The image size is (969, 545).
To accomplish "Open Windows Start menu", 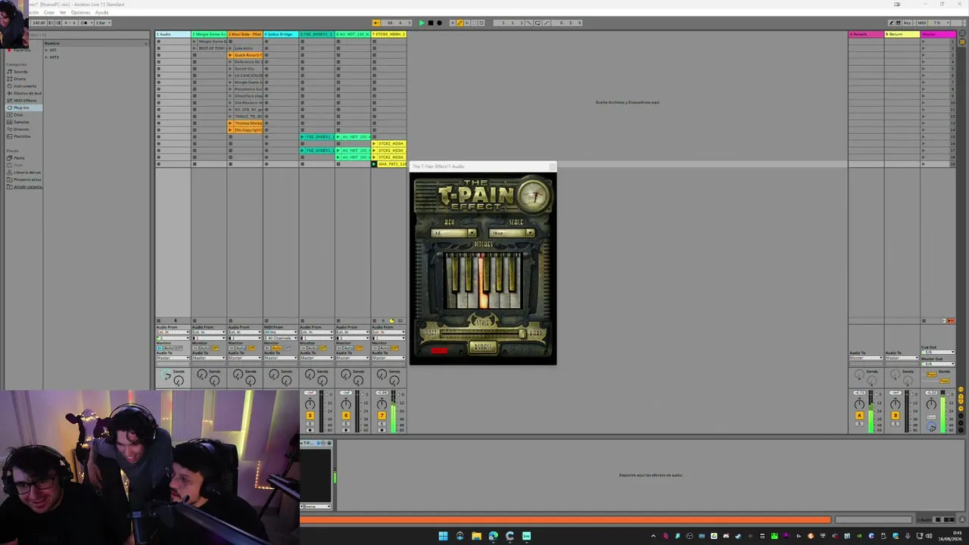I will (443, 536).
